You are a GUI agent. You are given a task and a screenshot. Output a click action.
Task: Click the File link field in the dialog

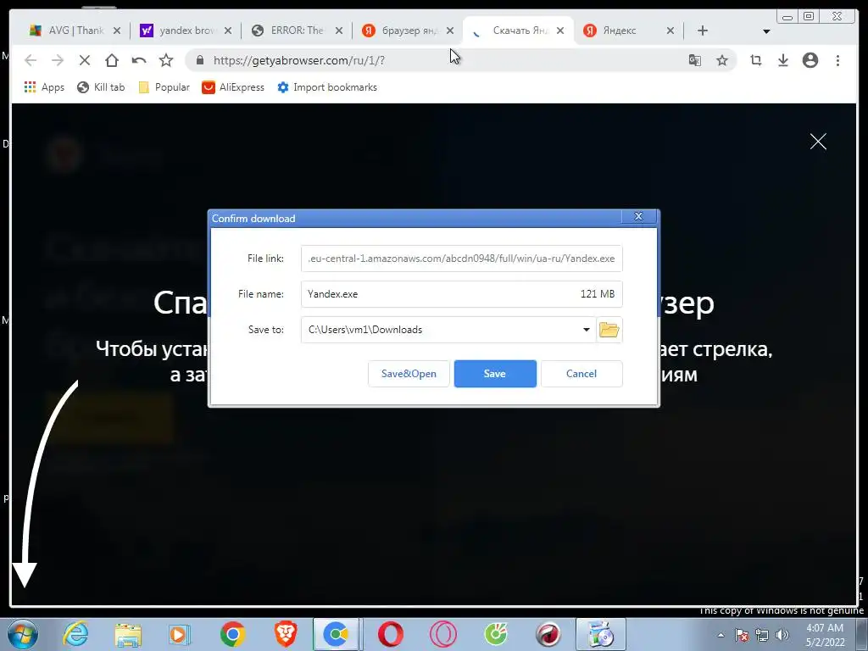462,259
